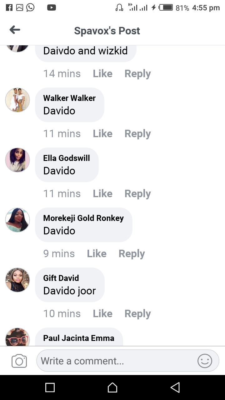Like Walker Walker's comment
The width and height of the screenshot is (225, 400).
tap(102, 134)
